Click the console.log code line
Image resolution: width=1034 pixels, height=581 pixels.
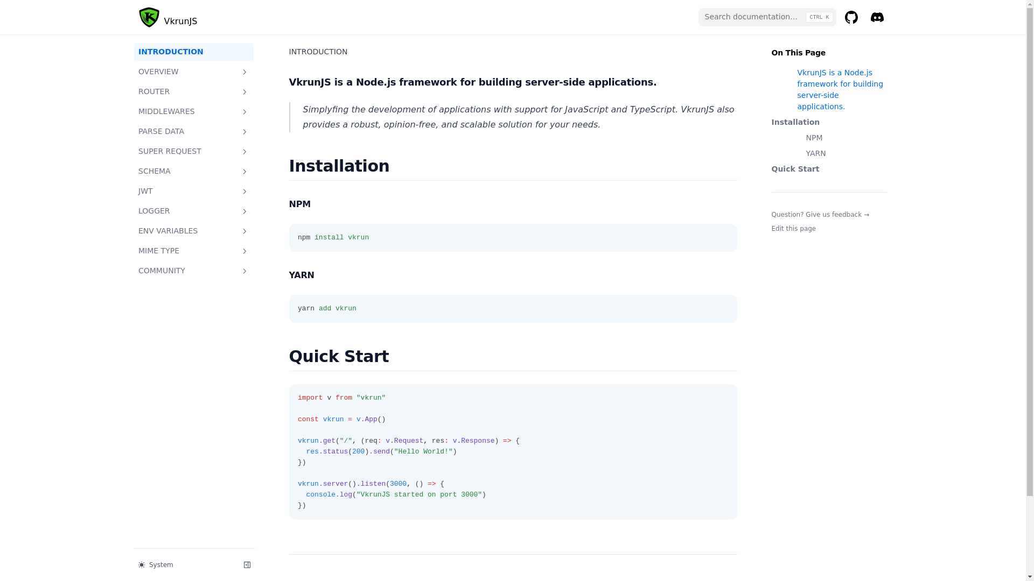[396, 495]
